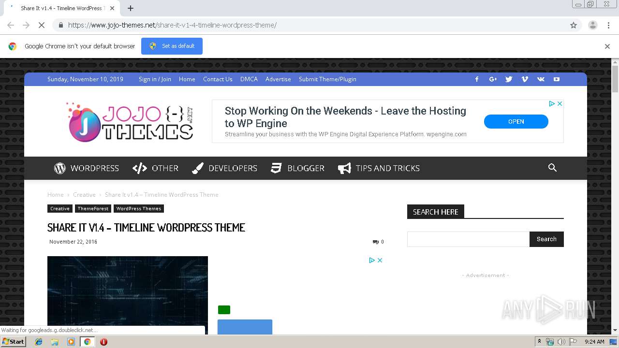This screenshot has width=619, height=348.
Task: Go back to the previous page
Action: click(x=11, y=25)
